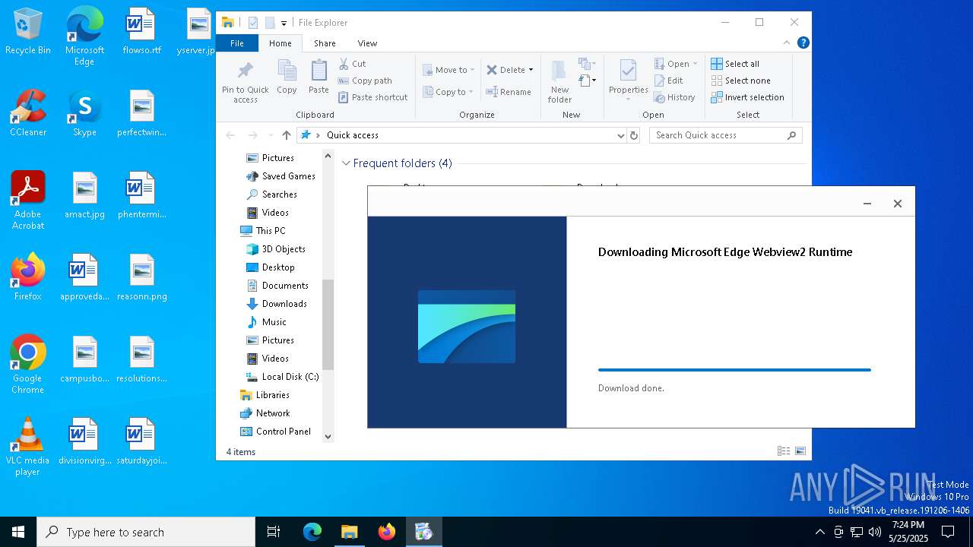Click Paste shortcut in ribbon
Screen dimensions: 973x547
(x=372, y=97)
